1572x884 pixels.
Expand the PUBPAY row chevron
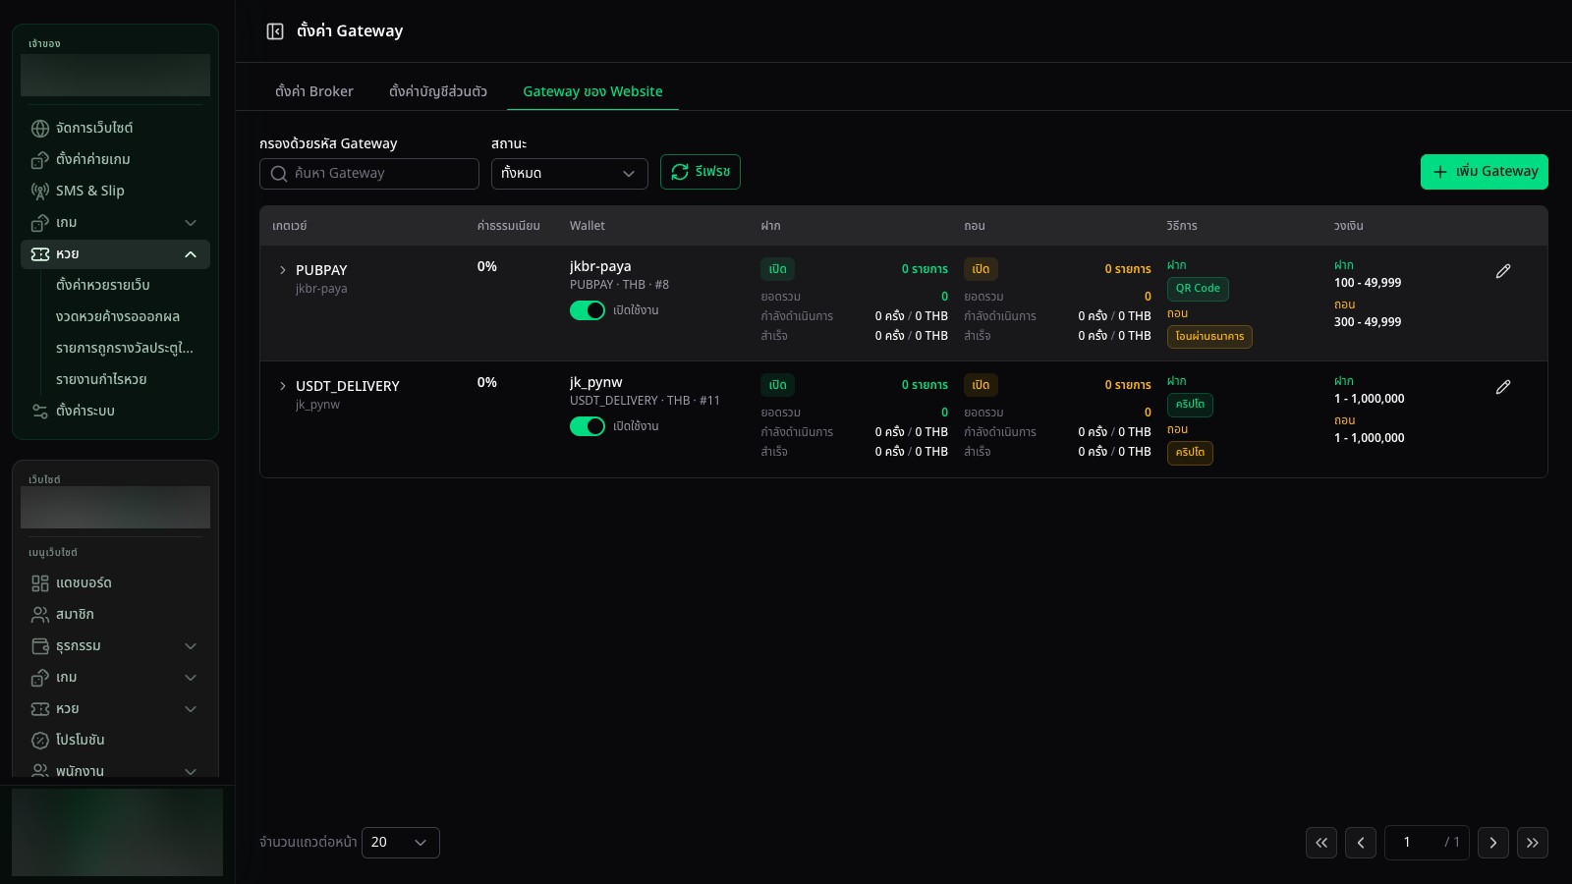(x=283, y=270)
